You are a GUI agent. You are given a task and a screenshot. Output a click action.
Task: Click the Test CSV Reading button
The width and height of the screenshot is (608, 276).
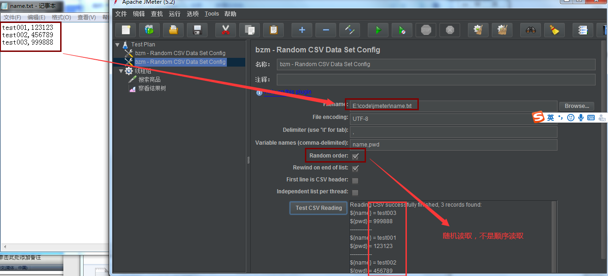point(319,208)
